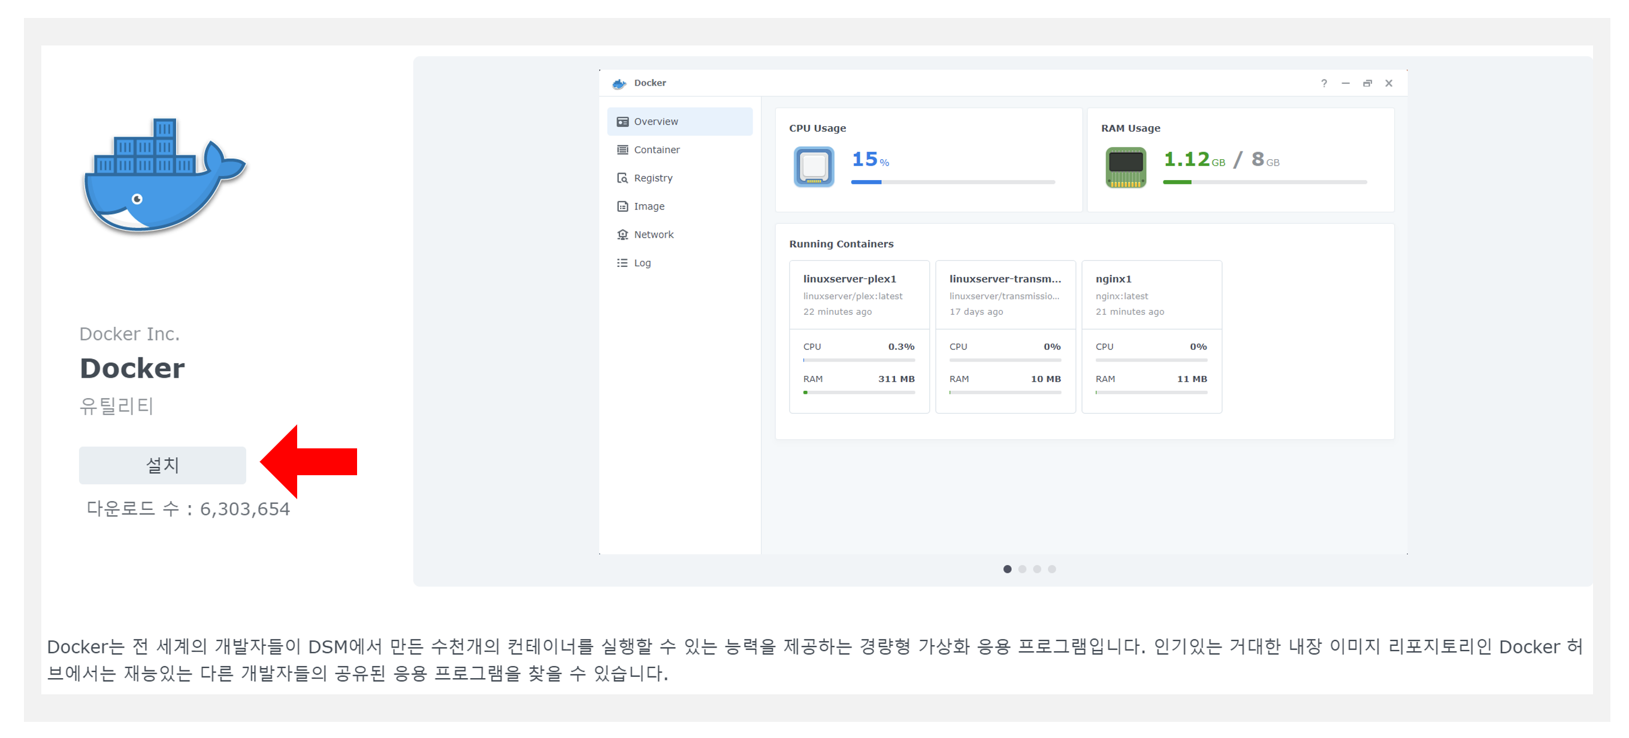Click the CPU chip icon
This screenshot has height=738, width=1629.
coord(814,167)
